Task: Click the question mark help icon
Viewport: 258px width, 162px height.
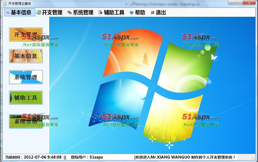Action: [x=132, y=12]
